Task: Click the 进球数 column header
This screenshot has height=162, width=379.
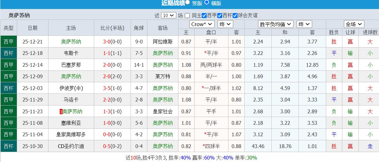Action: coord(370,32)
